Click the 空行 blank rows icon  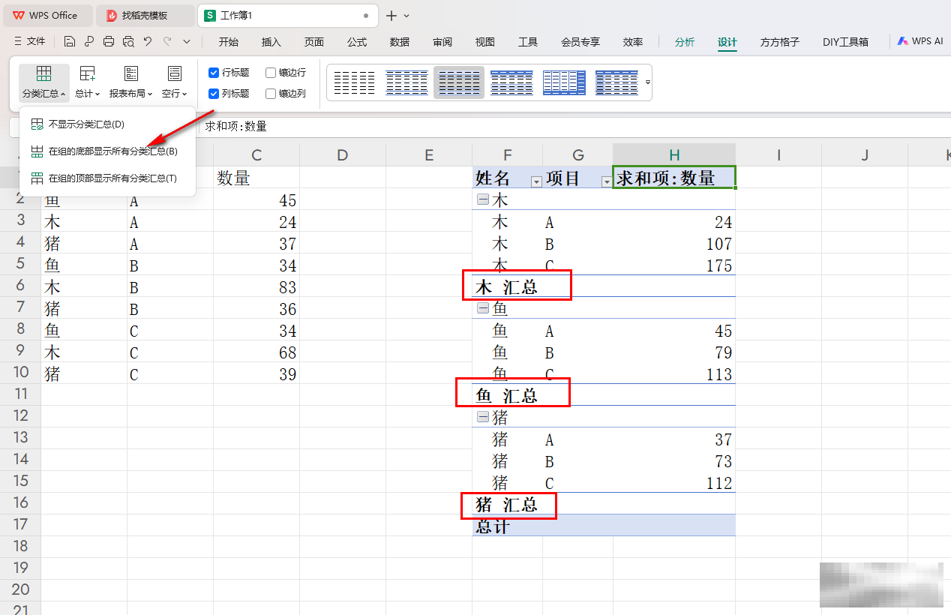click(175, 73)
